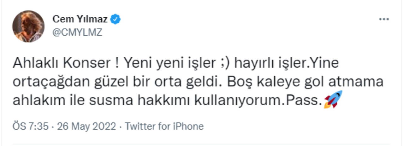
Task: Click the ÖS 7:35 timestamp
Action: (x=30, y=126)
